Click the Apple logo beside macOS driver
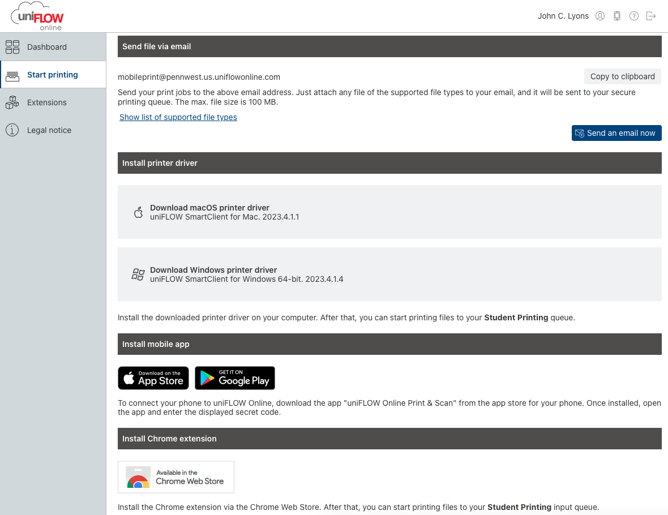668x515 pixels. coord(139,212)
